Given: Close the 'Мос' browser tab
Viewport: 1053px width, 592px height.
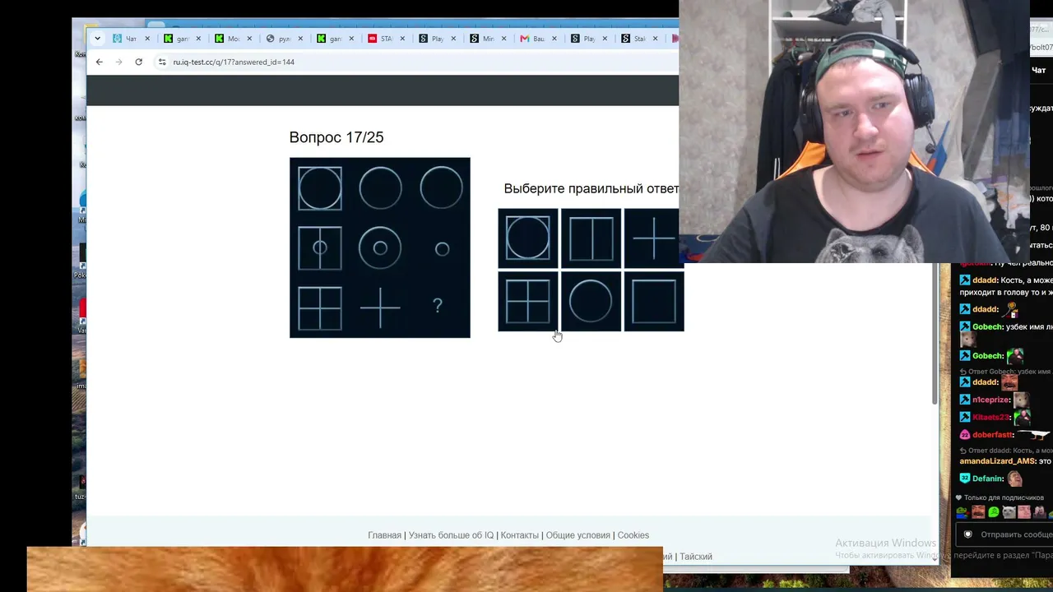Looking at the screenshot, I should click(249, 39).
